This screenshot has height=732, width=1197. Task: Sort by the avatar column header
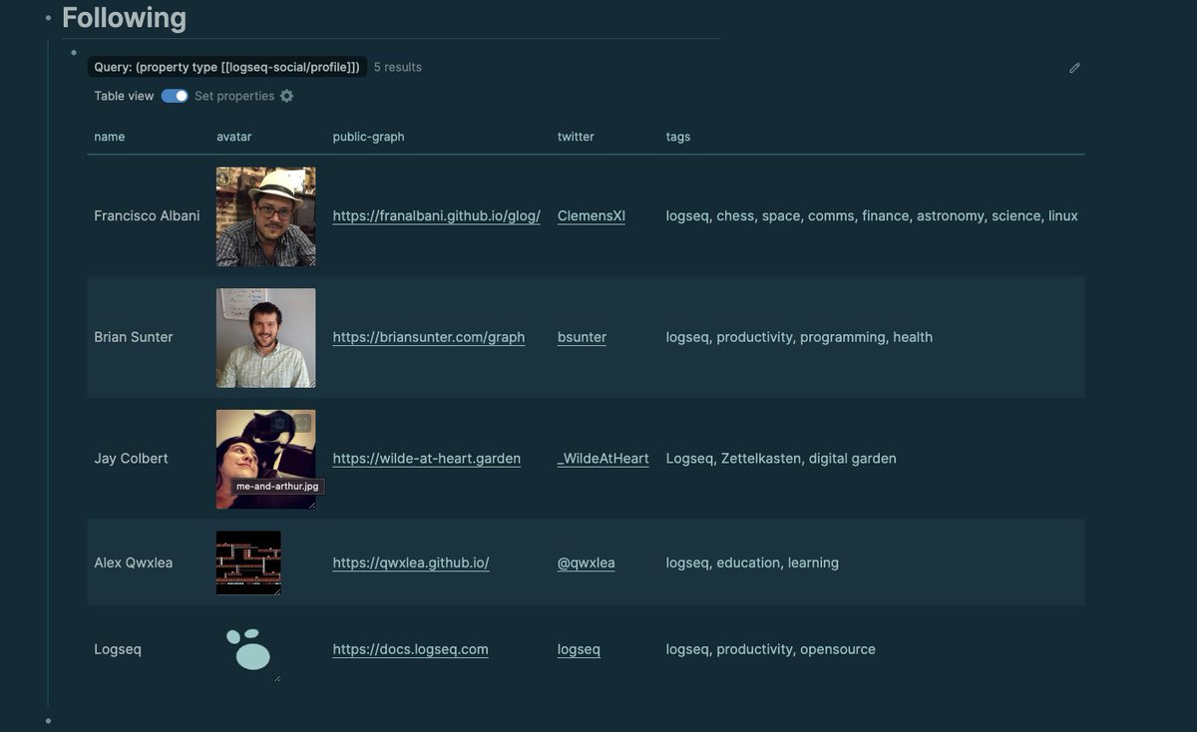[234, 137]
